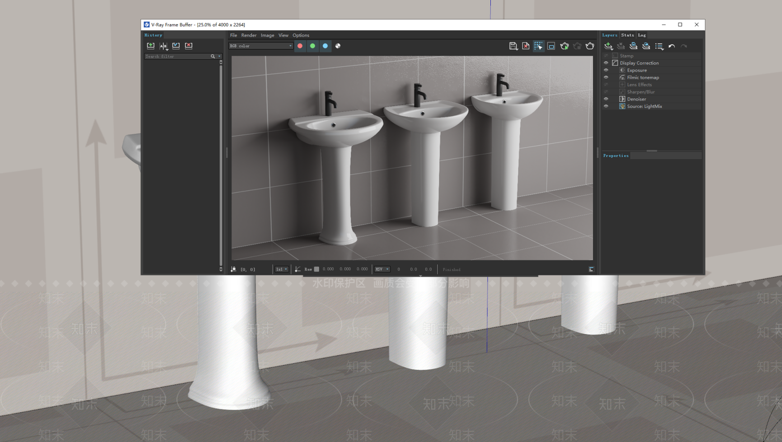Click the clear image icon with red X
The image size is (782, 442).
tap(526, 46)
